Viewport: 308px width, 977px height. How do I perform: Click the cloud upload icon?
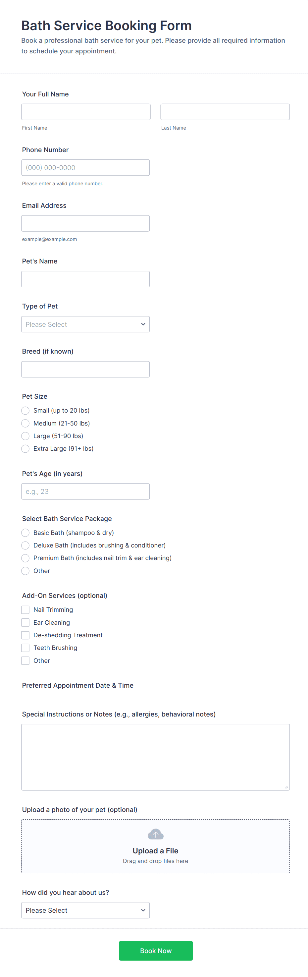click(155, 834)
